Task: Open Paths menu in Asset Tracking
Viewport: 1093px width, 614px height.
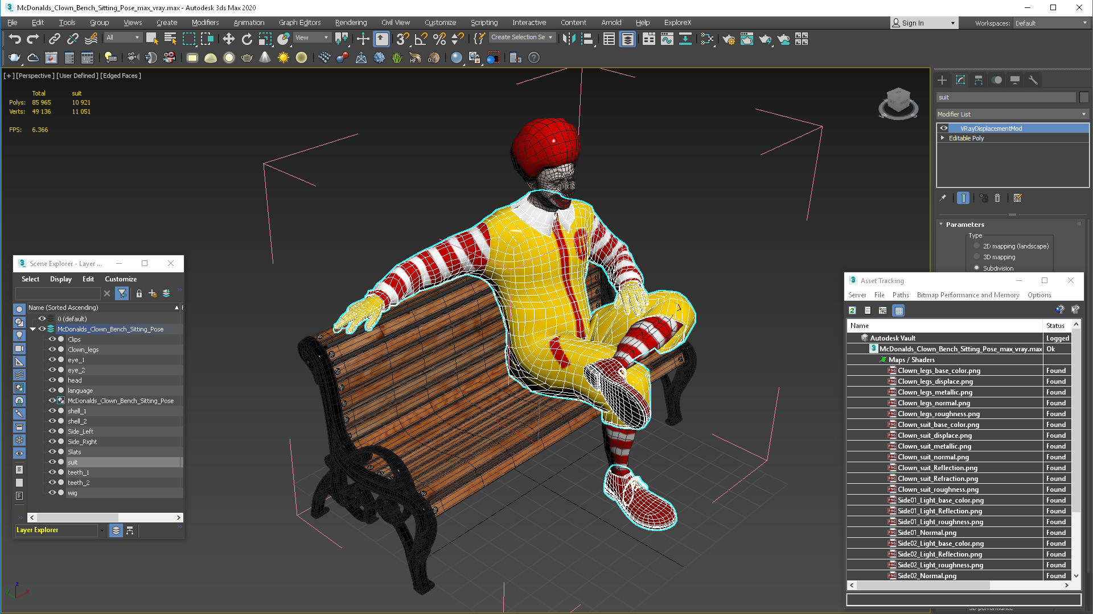Action: (x=901, y=295)
